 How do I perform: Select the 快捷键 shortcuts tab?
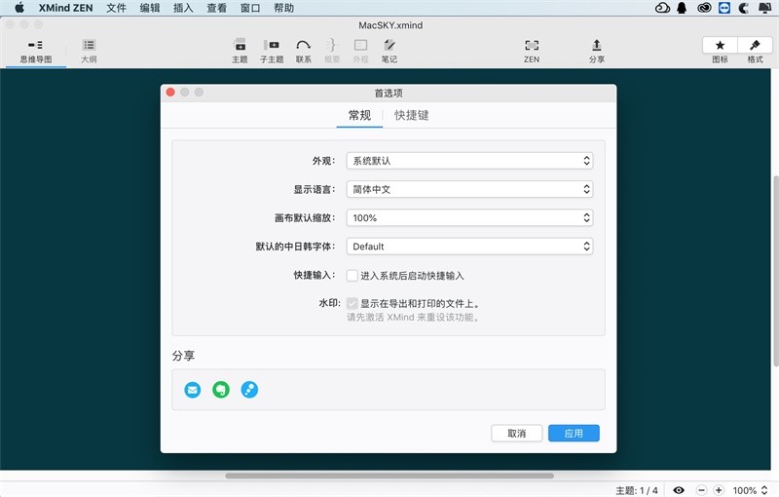[411, 115]
